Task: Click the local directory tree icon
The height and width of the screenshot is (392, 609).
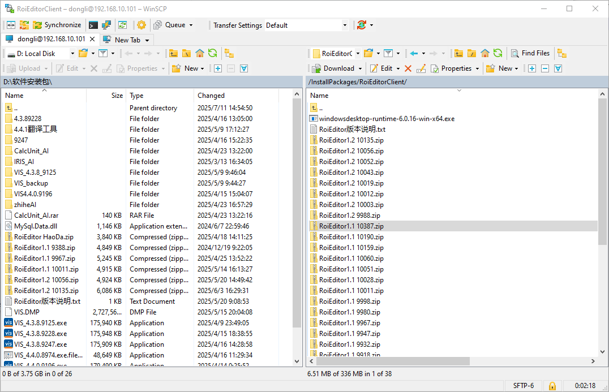Action: (229, 53)
